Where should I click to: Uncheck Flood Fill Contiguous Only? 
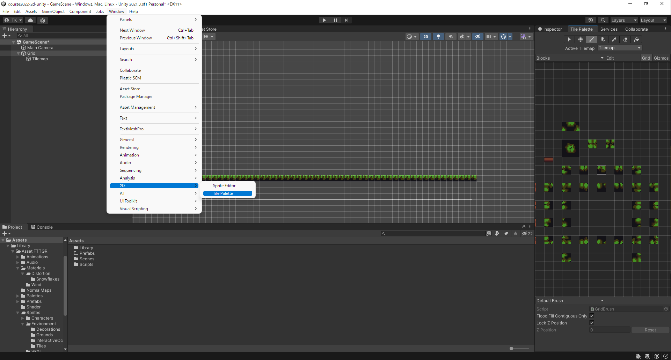[x=592, y=316]
